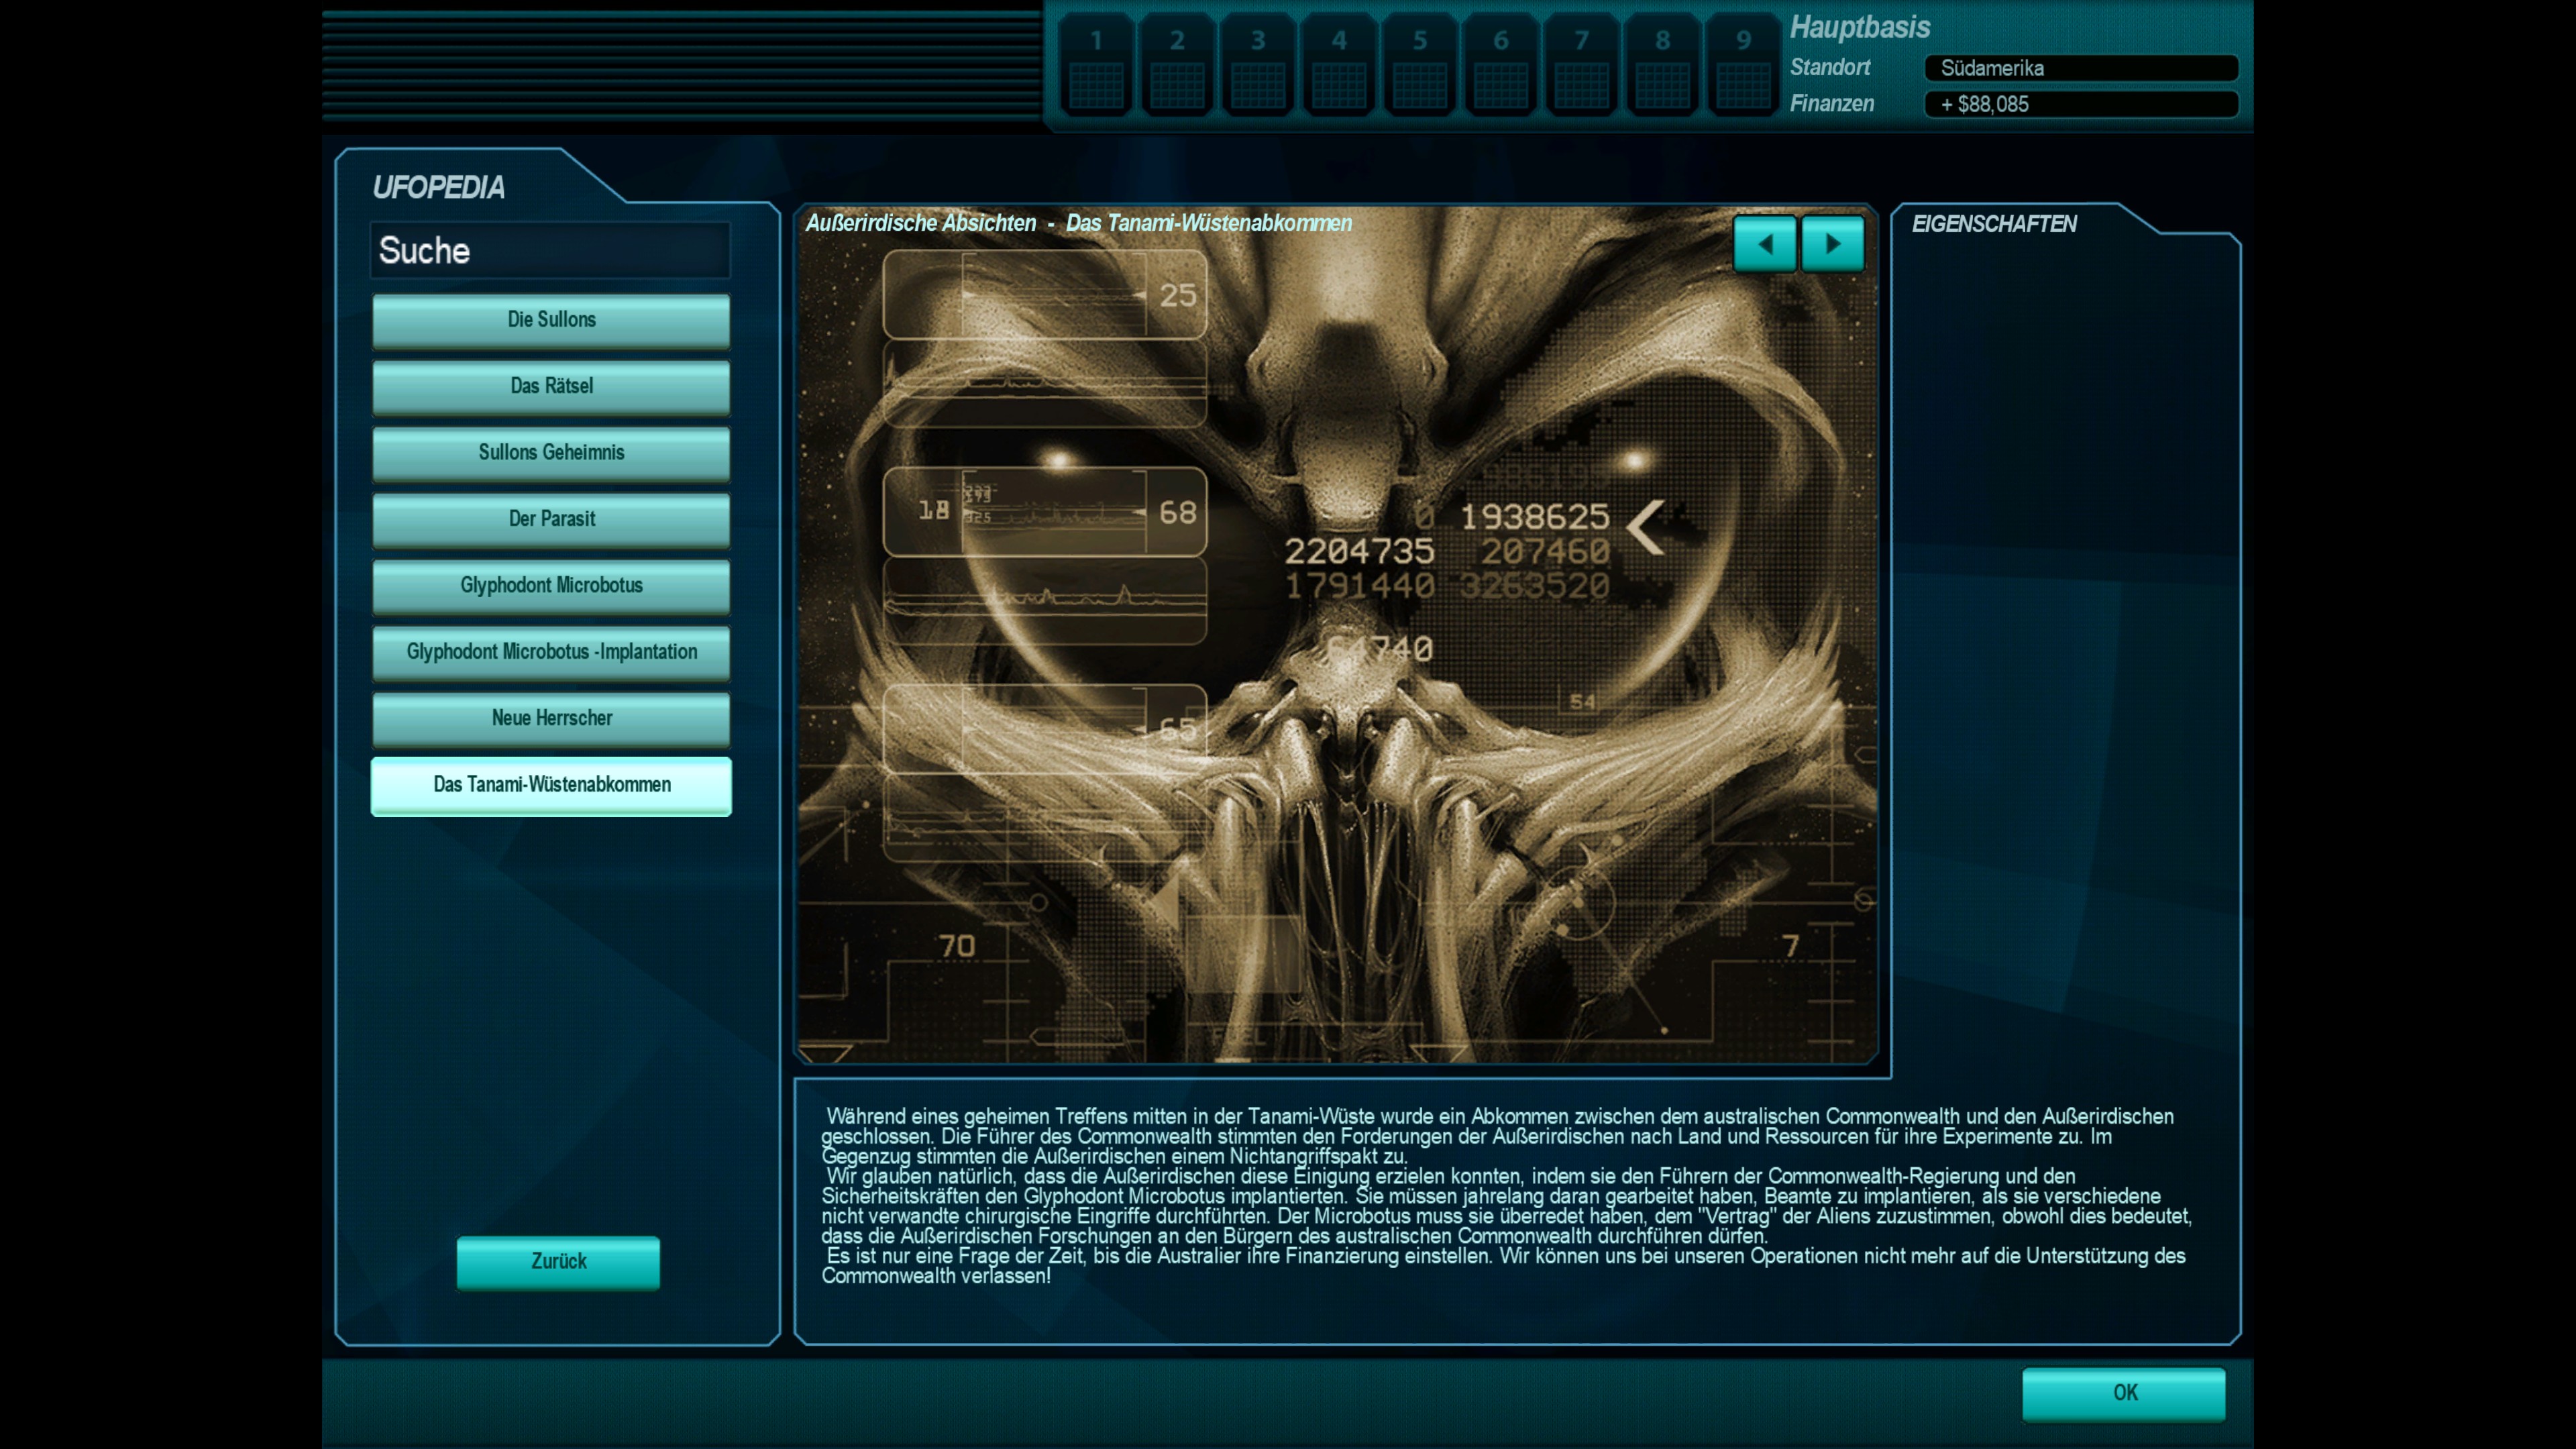Click the Standort Südamerika field
The image size is (2576, 1449).
pos(2080,68)
